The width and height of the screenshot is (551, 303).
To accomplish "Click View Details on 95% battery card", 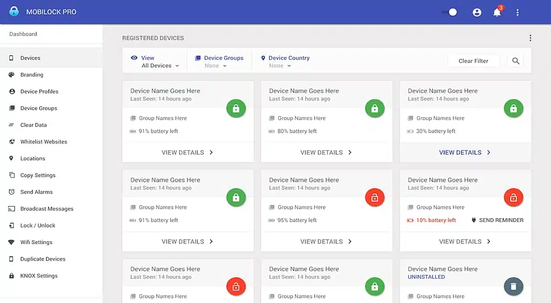I will click(326, 241).
